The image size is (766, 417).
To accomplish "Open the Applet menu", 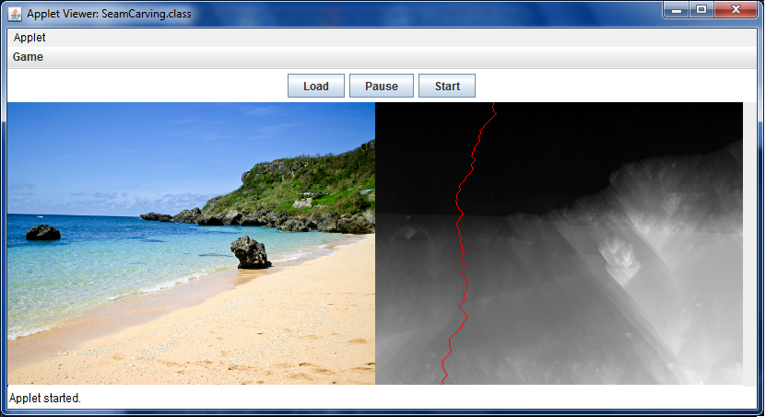I will pos(29,38).
